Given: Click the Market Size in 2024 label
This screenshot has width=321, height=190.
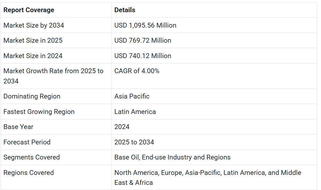Looking at the screenshot, I should coord(33,56).
